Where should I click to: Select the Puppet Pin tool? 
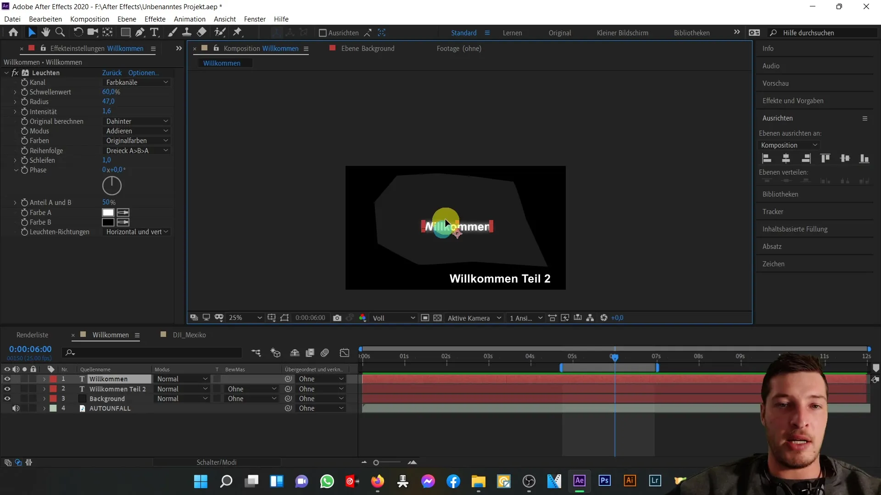pyautogui.click(x=237, y=33)
